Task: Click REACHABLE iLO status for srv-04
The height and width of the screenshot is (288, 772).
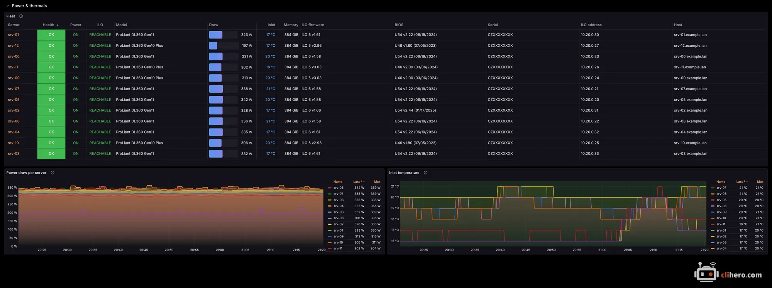Action: (x=100, y=132)
